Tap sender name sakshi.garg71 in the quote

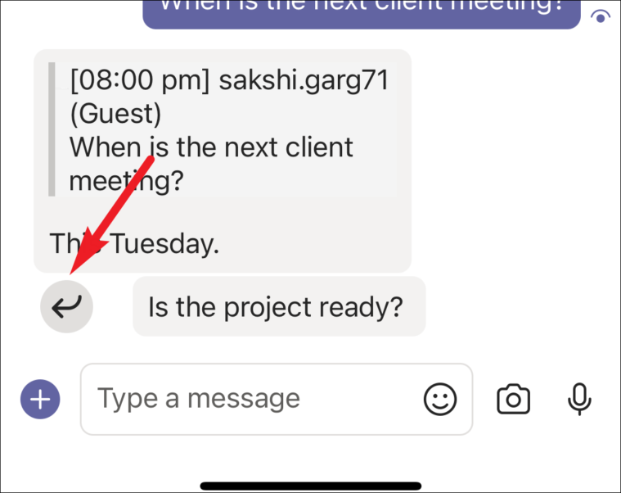304,80
